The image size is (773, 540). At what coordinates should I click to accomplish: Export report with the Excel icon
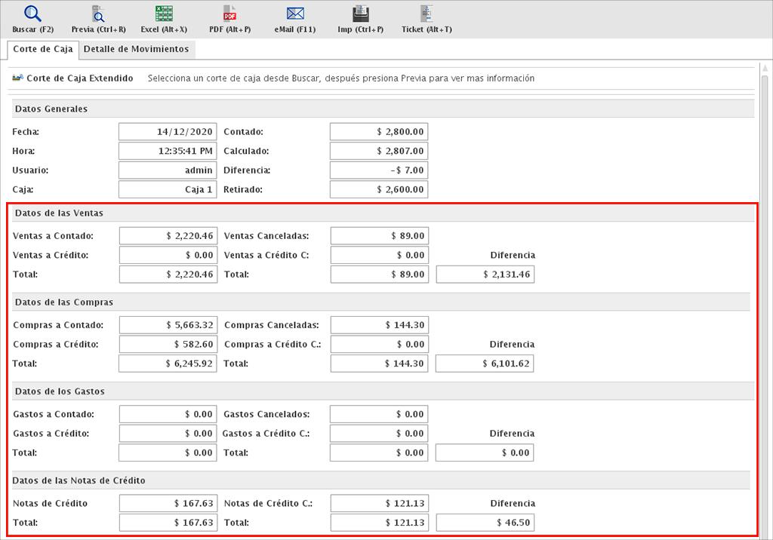164,14
